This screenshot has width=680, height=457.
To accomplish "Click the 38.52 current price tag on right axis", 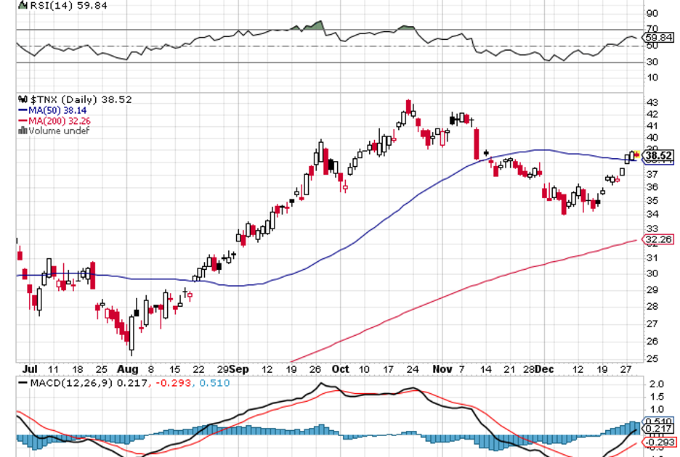I will pyautogui.click(x=658, y=155).
